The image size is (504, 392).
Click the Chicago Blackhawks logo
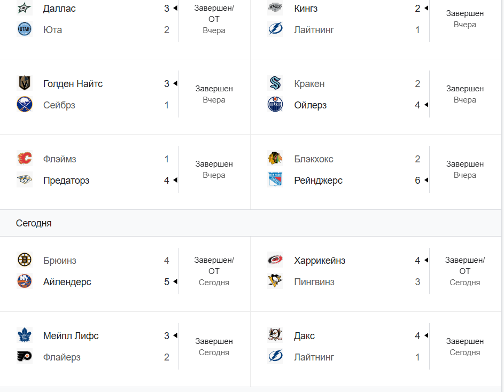point(275,159)
